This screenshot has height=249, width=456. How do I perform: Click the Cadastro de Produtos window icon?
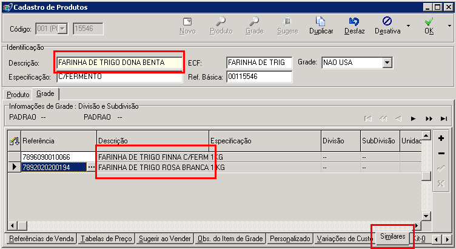7,7
